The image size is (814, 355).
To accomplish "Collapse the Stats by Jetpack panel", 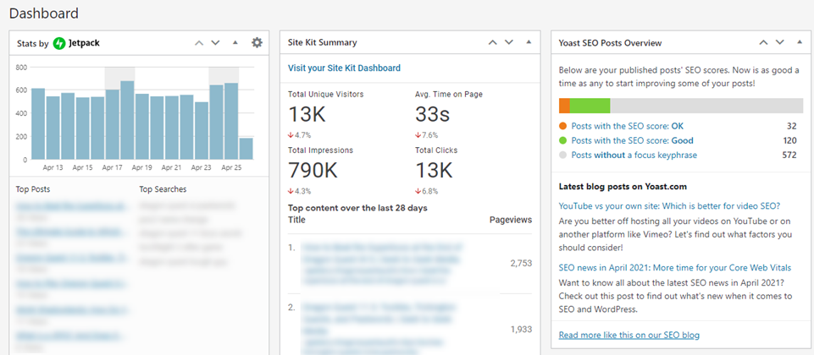I will [235, 43].
